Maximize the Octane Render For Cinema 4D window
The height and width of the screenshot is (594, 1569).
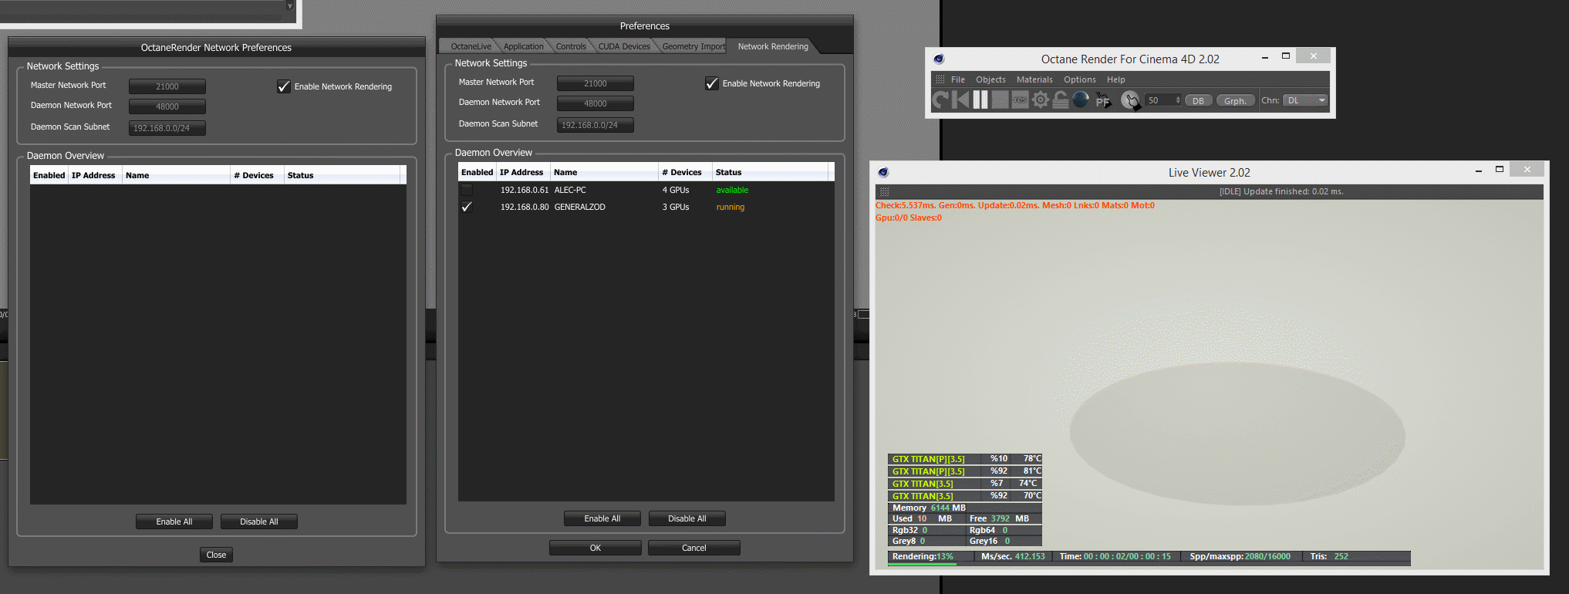pos(1286,56)
